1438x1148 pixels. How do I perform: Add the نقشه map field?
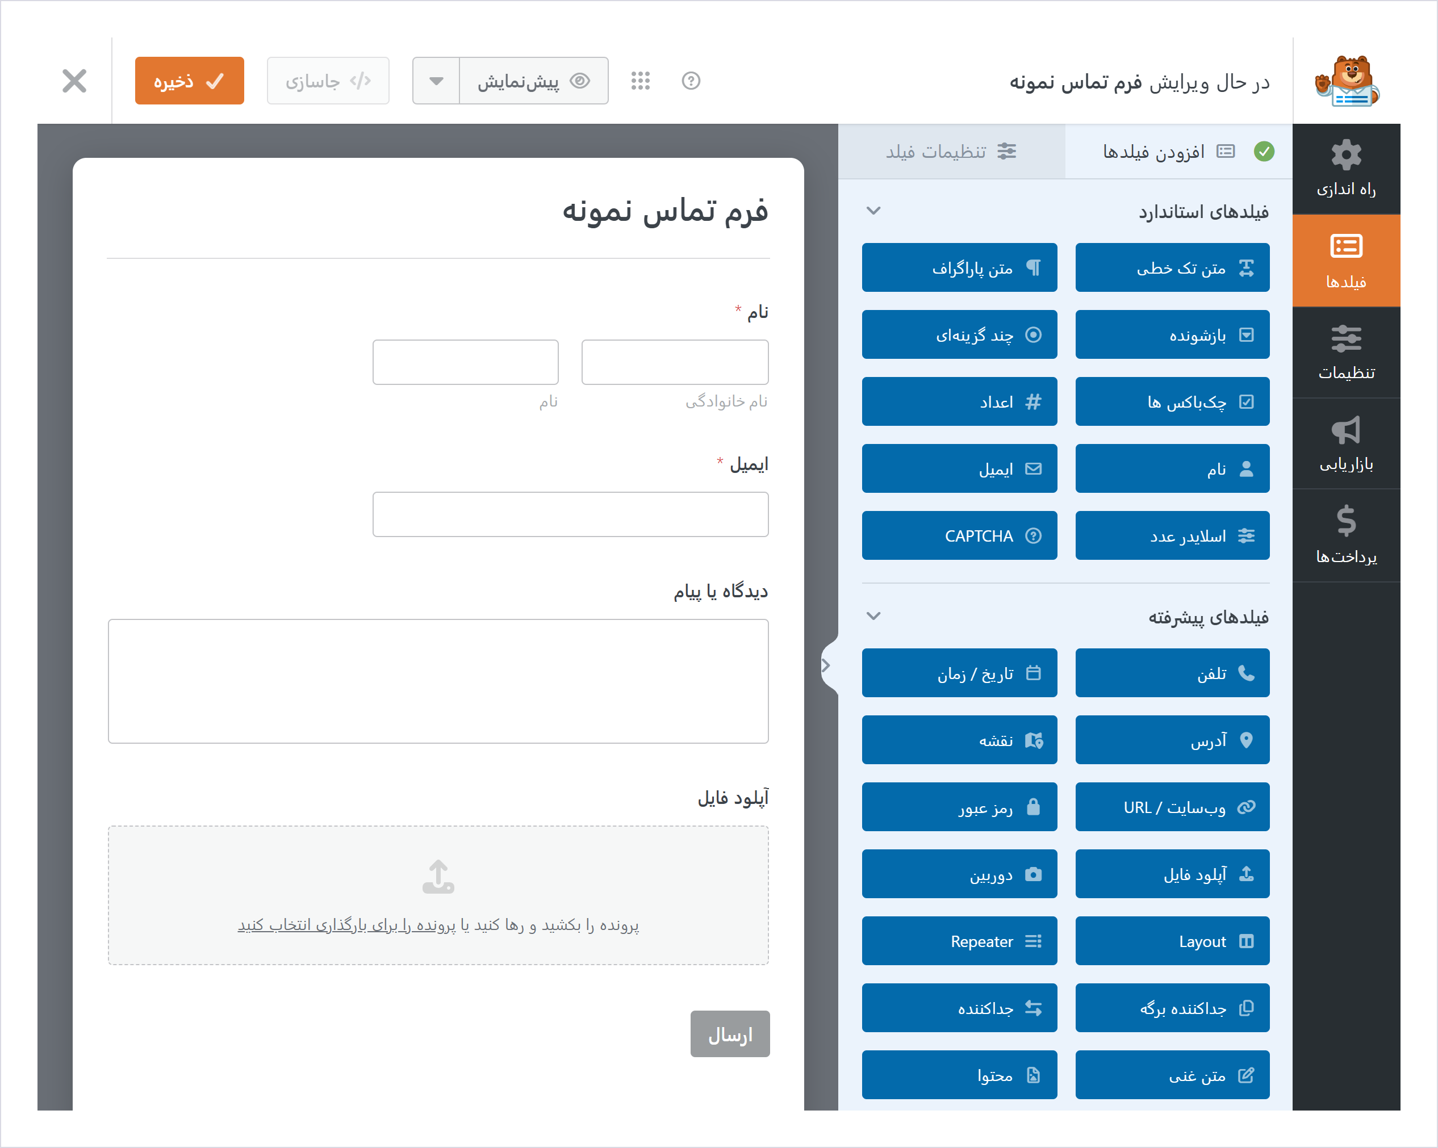point(959,739)
